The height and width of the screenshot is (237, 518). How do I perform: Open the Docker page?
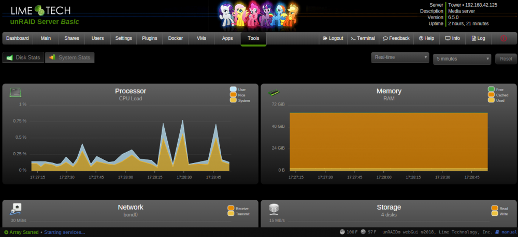pos(176,38)
